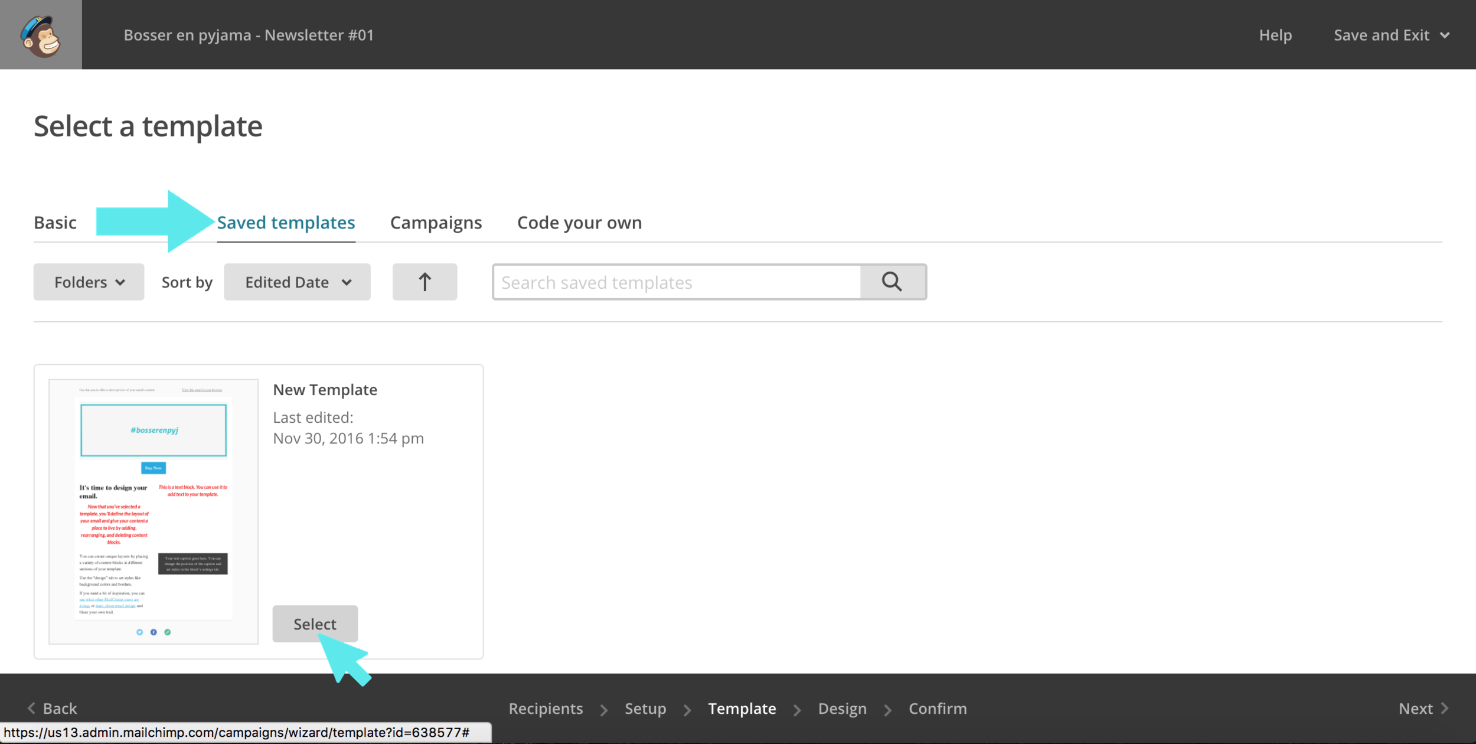Switch to the Campaigns tab
Viewport: 1476px width, 744px height.
436,223
